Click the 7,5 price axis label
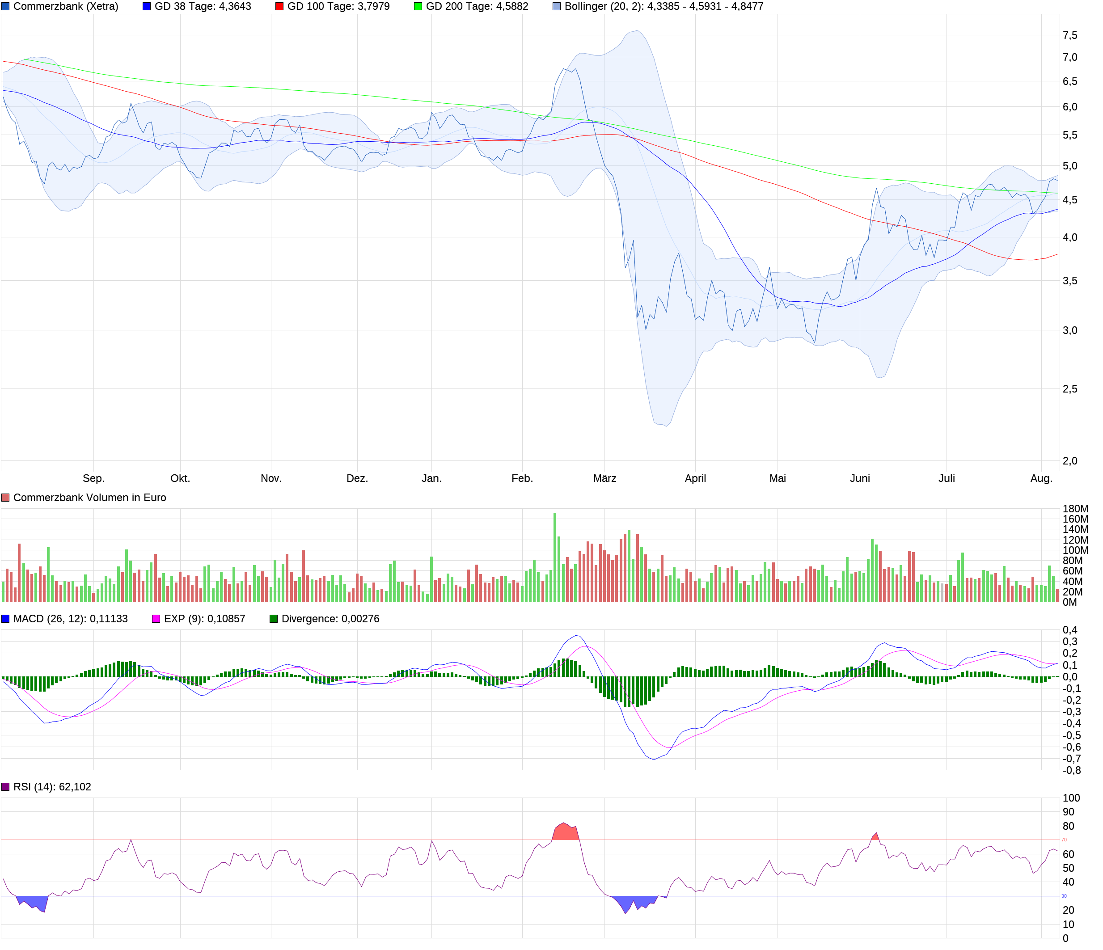 pyautogui.click(x=1069, y=36)
